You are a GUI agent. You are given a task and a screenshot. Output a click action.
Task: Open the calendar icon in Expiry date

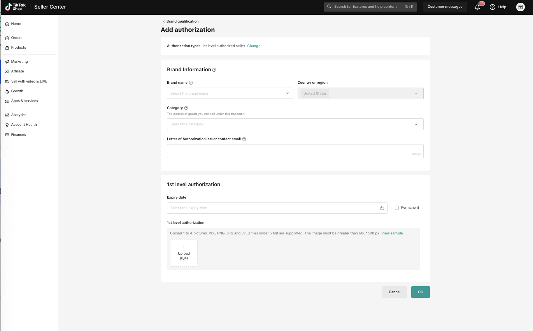click(x=382, y=208)
